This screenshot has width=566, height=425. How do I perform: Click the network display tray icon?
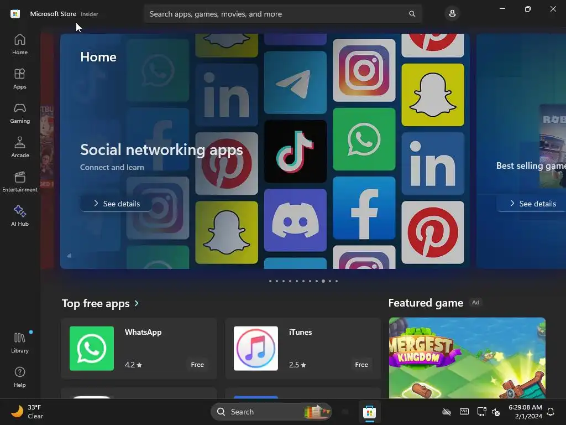pyautogui.click(x=481, y=412)
